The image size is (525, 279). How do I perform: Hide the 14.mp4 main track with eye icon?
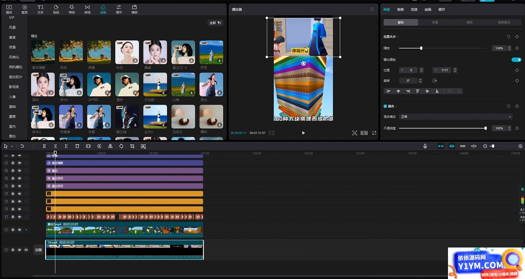(x=20, y=250)
